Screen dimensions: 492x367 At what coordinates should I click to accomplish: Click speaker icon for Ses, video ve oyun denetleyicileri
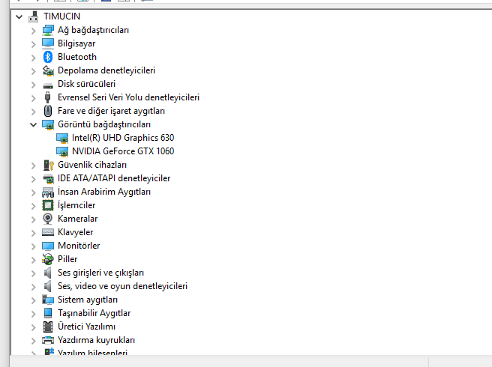click(x=48, y=286)
